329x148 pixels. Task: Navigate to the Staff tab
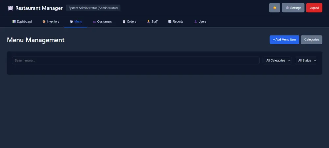(x=152, y=22)
